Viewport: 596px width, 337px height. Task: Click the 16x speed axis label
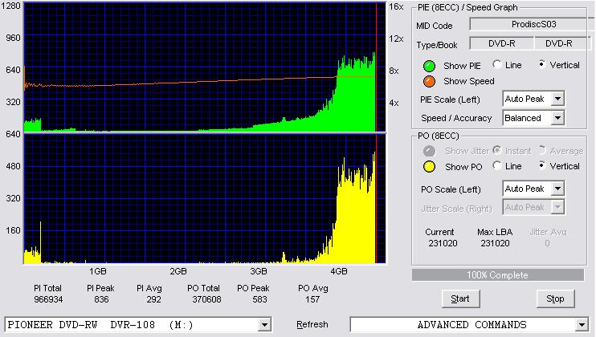click(396, 6)
